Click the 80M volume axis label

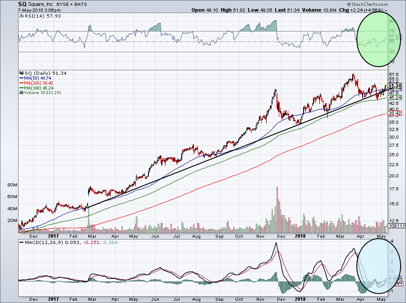[x=13, y=185]
